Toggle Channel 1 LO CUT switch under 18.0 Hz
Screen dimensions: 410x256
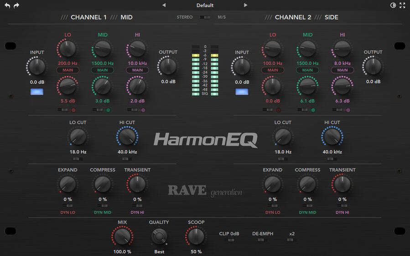tap(78, 159)
